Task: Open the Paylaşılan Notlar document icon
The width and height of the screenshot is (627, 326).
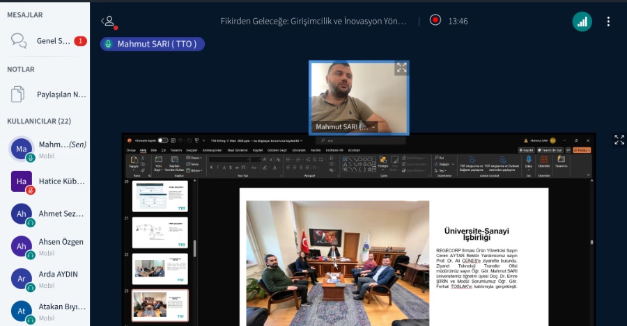Action: [x=19, y=94]
